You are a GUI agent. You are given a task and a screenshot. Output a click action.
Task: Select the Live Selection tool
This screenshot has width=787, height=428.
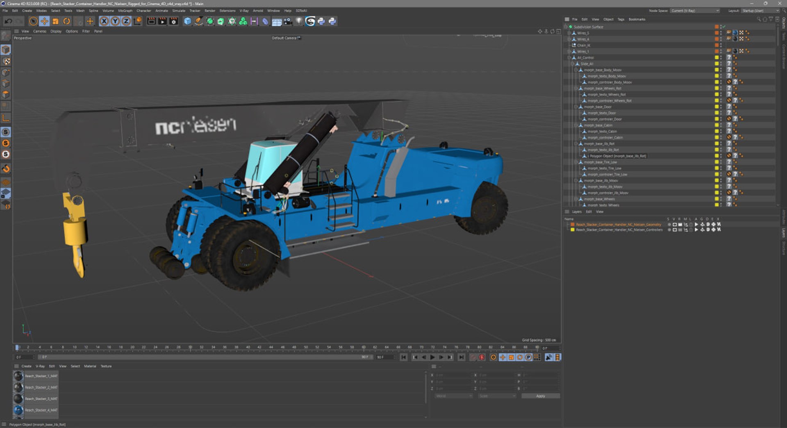point(34,21)
